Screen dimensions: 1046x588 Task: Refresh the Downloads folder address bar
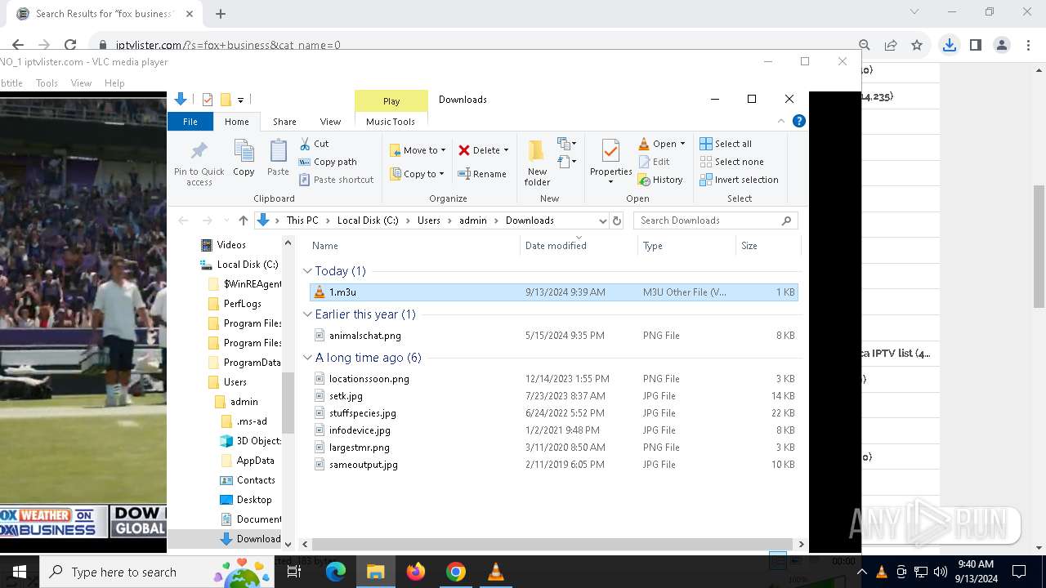click(x=617, y=220)
